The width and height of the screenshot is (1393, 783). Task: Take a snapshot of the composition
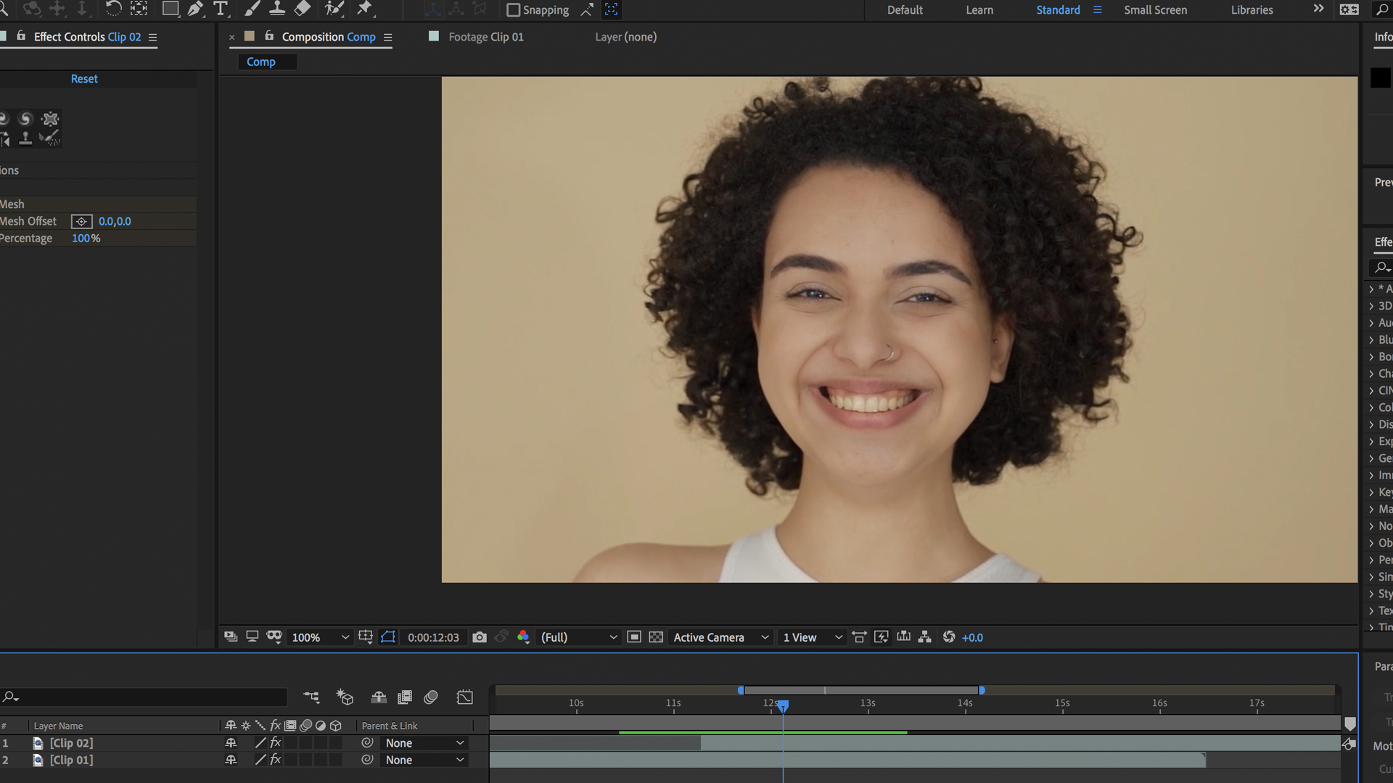coord(480,637)
